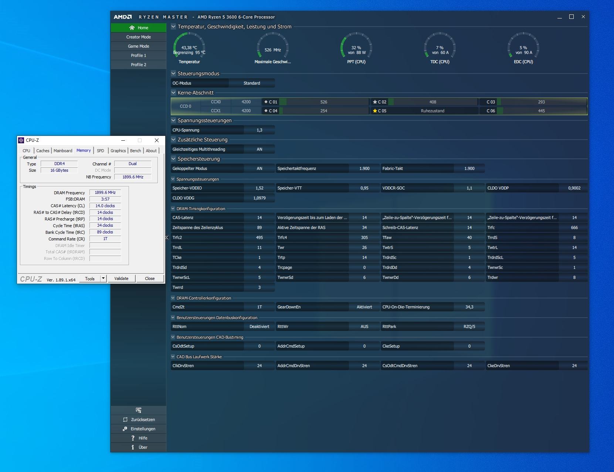The image size is (614, 472).
Task: Click the Validate button in CPU-Z
Action: pyautogui.click(x=121, y=278)
